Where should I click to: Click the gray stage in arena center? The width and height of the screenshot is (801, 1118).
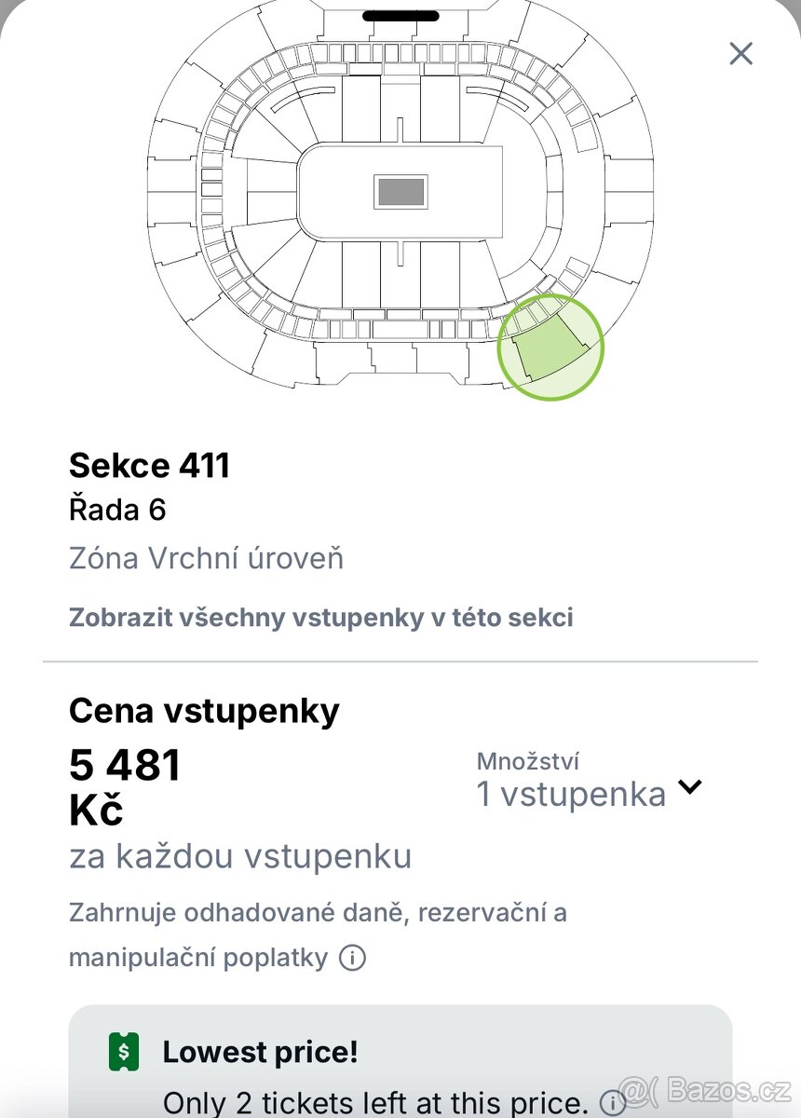click(400, 193)
